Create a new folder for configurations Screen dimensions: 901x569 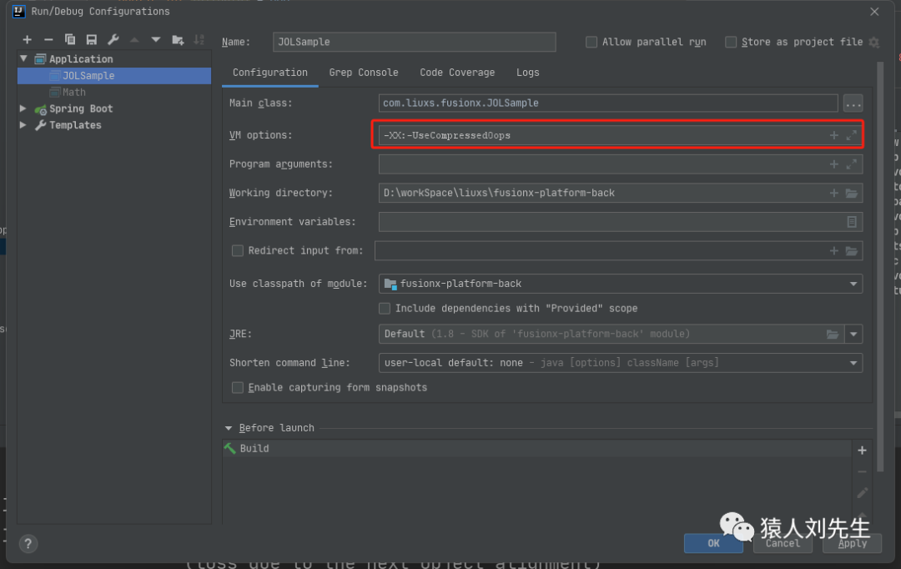(x=178, y=40)
